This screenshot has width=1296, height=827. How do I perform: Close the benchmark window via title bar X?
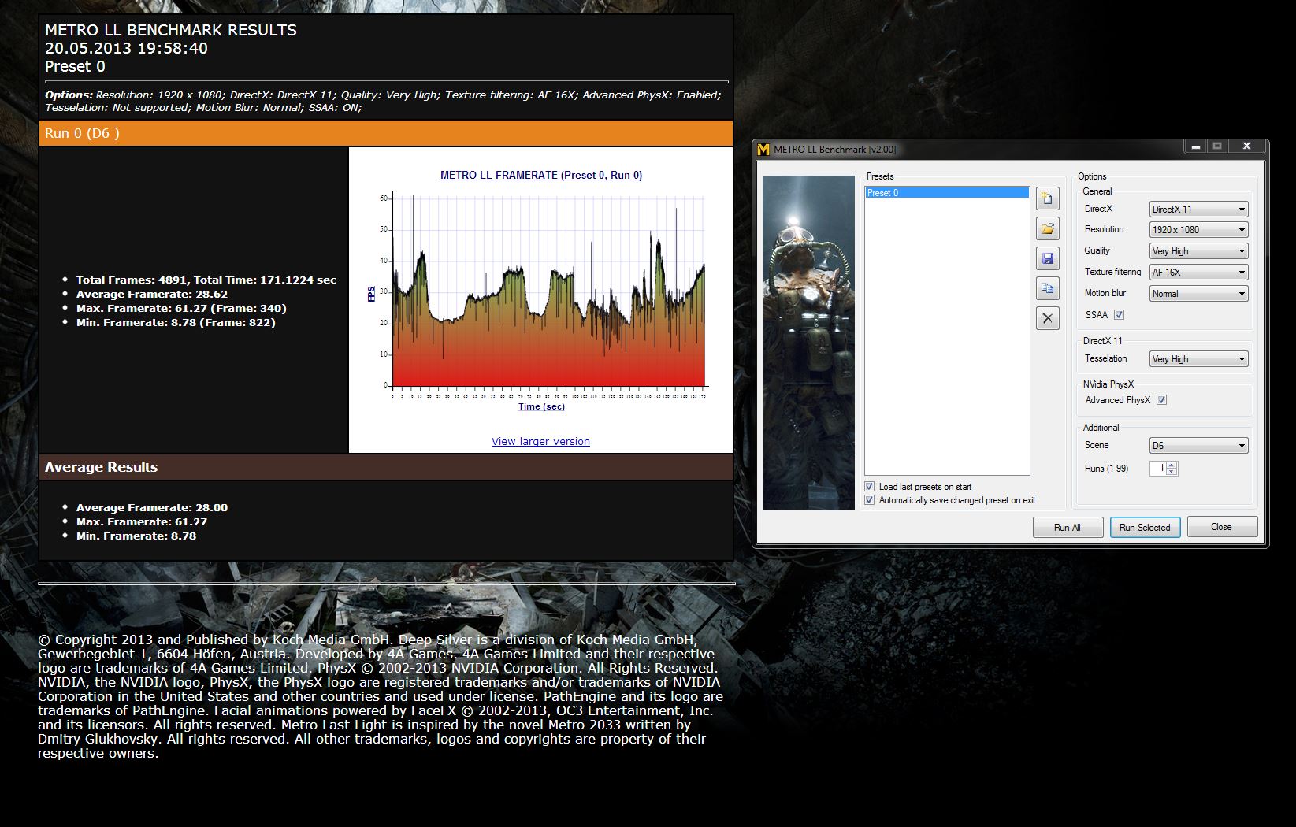pyautogui.click(x=1246, y=146)
